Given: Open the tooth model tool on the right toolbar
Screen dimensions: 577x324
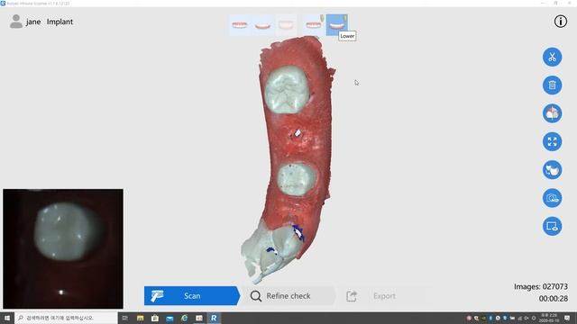Looking at the screenshot, I should pos(552,170).
